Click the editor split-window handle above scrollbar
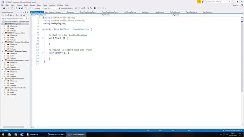 242,17
